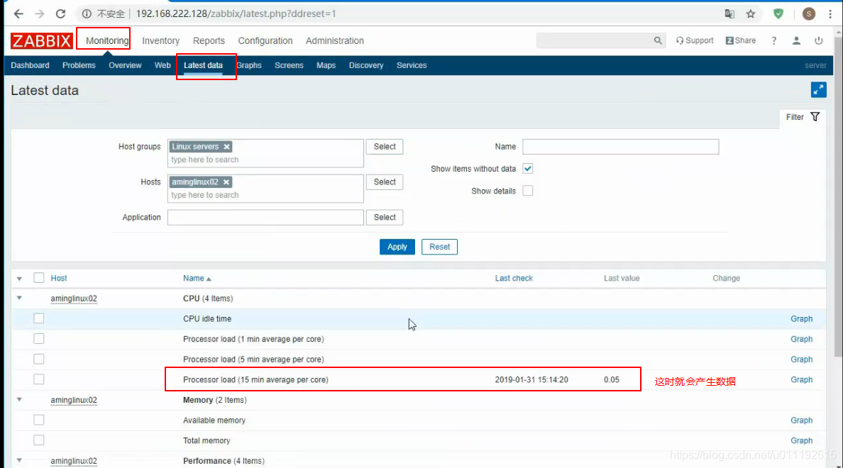843x468 pixels.
Task: Apply the filter
Action: [397, 247]
